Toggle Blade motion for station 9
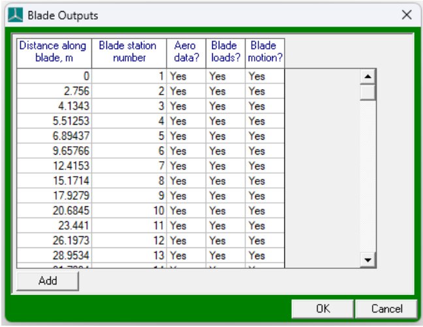 264,196
